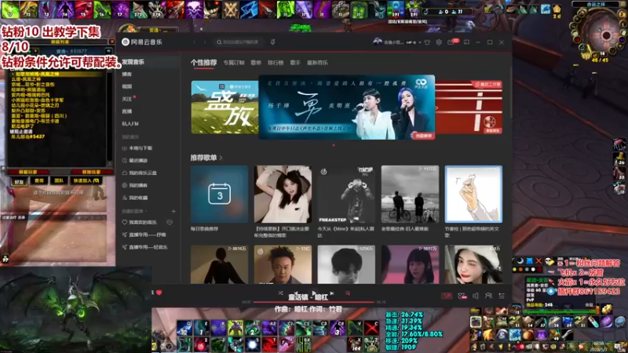Open the 歌手 tab
The width and height of the screenshot is (628, 353).
tap(295, 63)
